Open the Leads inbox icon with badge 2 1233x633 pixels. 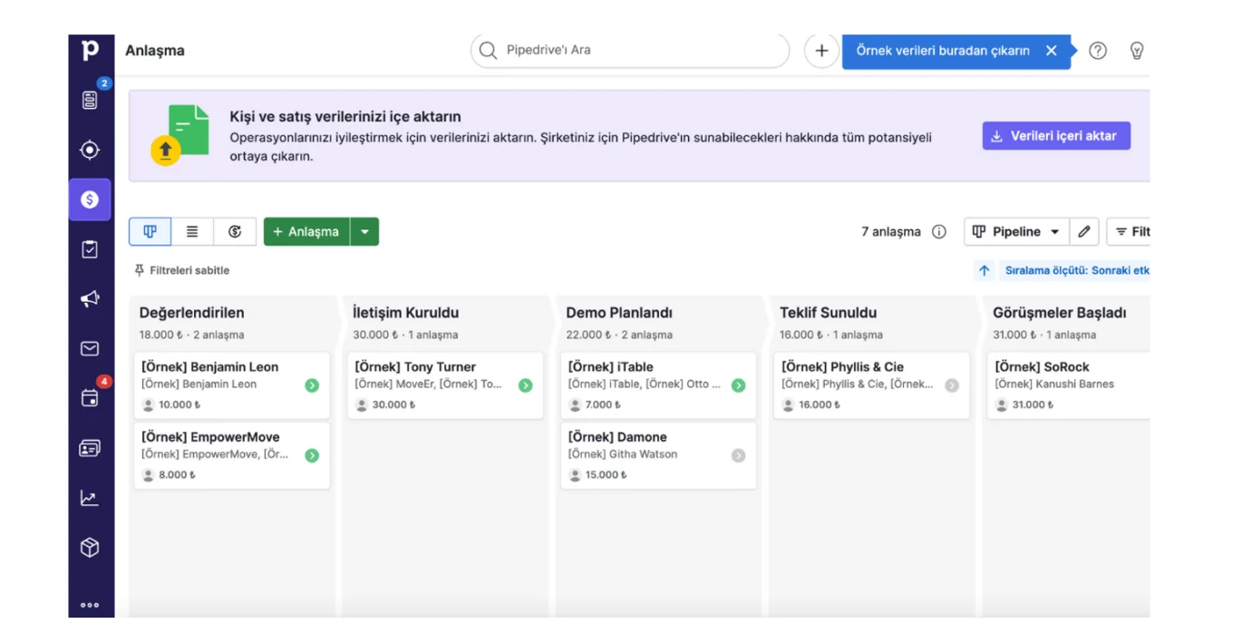pyautogui.click(x=90, y=100)
